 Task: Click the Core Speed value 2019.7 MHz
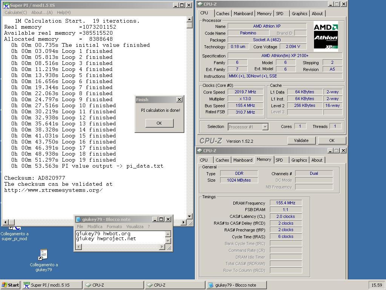(245, 92)
